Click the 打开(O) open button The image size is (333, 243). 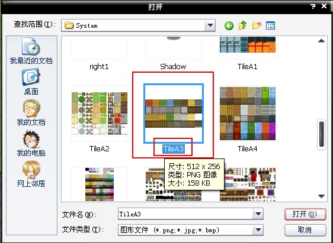(x=305, y=214)
